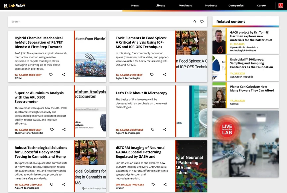Click the date Th, 5.6.2025 20:00 CEST
This screenshot has height=193, width=287.
point(129,130)
